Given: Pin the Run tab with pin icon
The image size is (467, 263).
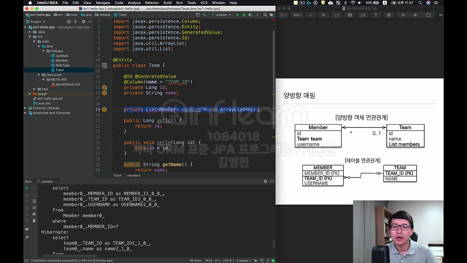Looking at the screenshot, I should pos(27,237).
